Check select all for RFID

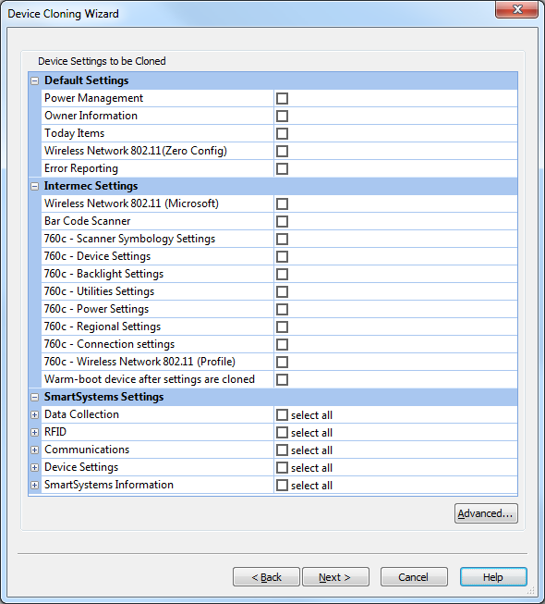(282, 432)
